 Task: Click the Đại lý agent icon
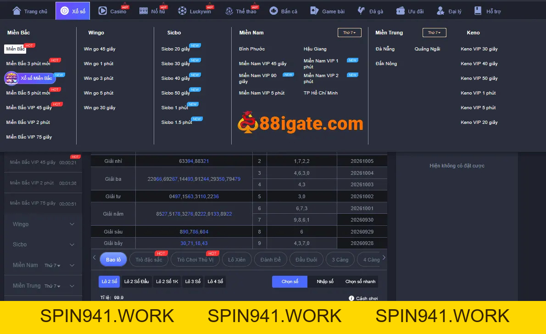click(x=440, y=11)
